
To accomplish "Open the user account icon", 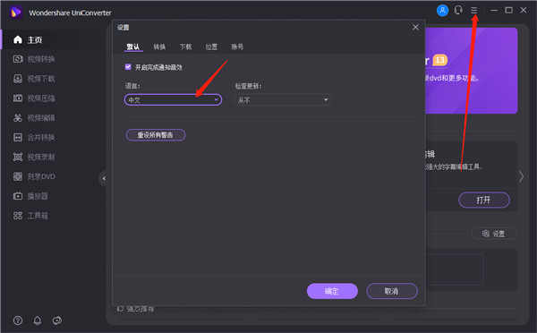I will (x=442, y=10).
